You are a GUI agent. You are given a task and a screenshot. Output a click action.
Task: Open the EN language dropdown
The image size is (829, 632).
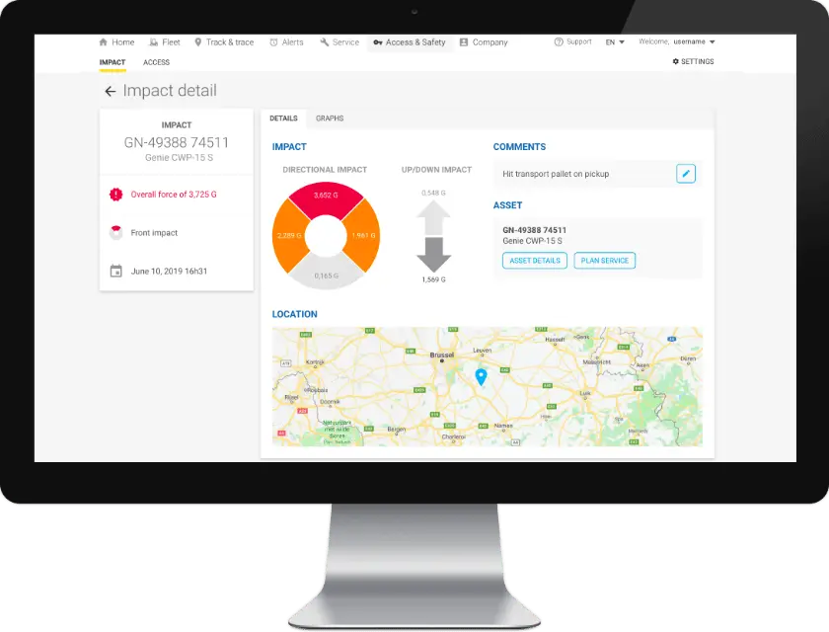pyautogui.click(x=614, y=41)
